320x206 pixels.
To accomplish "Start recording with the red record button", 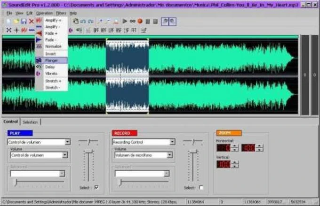I will 140,21.
